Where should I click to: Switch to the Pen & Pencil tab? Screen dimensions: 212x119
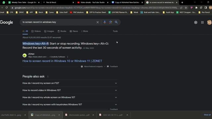(51, 2)
